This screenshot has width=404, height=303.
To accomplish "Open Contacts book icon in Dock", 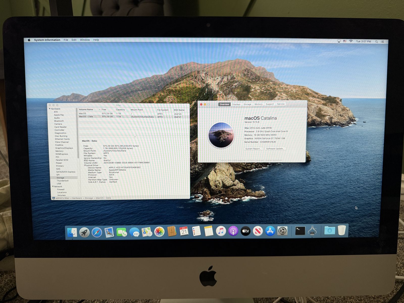I will 172,231.
